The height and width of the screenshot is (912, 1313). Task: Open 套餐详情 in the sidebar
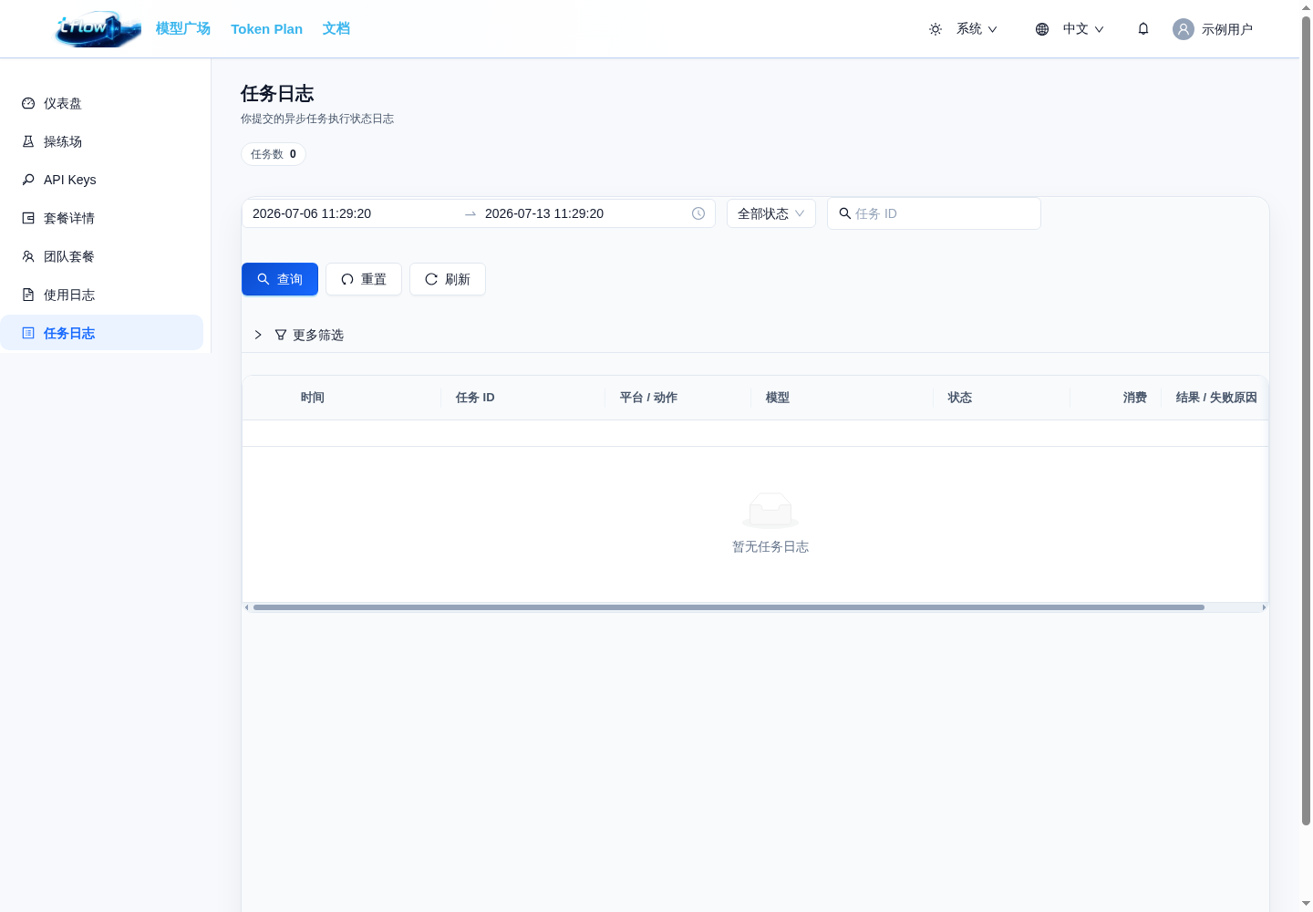pyautogui.click(x=101, y=218)
